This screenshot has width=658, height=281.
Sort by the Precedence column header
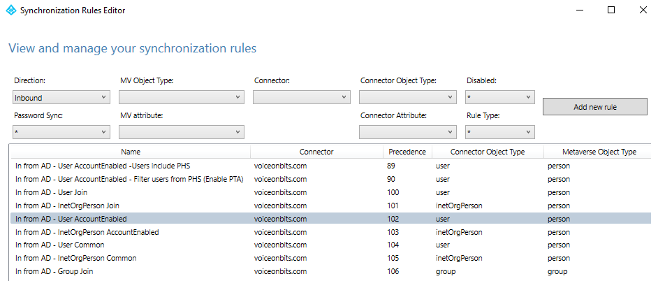[x=407, y=152]
